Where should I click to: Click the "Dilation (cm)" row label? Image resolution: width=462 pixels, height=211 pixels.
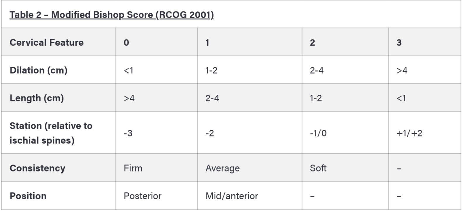pyautogui.click(x=38, y=70)
